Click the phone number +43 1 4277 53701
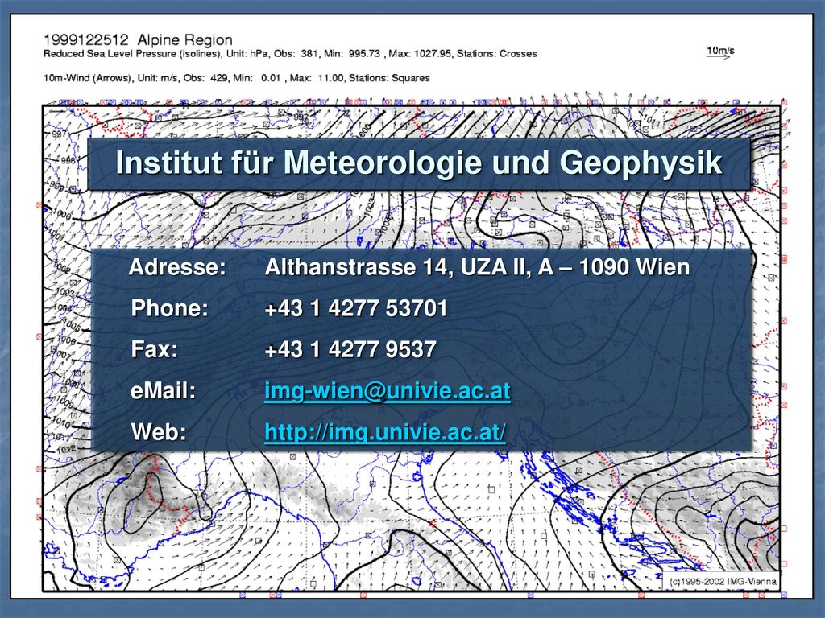 point(356,308)
